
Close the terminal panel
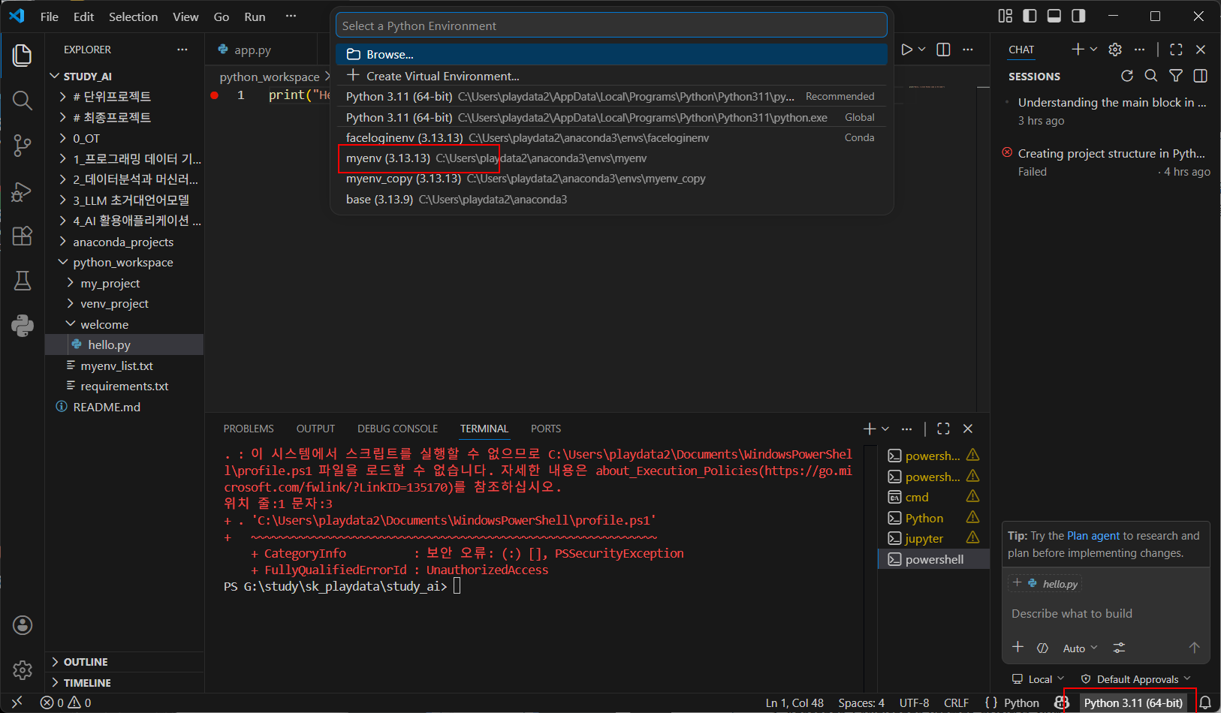coord(968,429)
